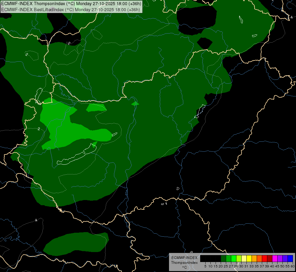Viewport: 296px width, 272px height.
Task: Click legend tick value 15
Action: [216, 266]
